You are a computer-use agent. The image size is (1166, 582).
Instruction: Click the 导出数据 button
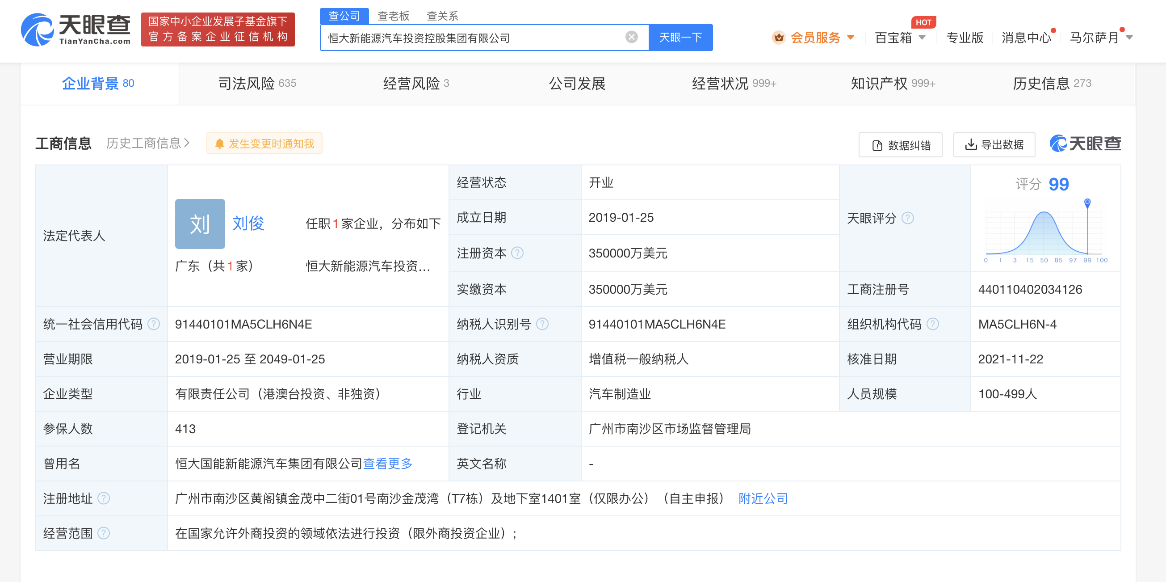pos(994,145)
